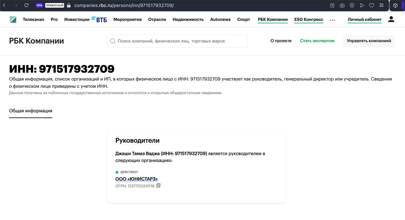The width and height of the screenshot is (405, 220).
Task: Click the browser snapshot camera icon
Action: 342,5
